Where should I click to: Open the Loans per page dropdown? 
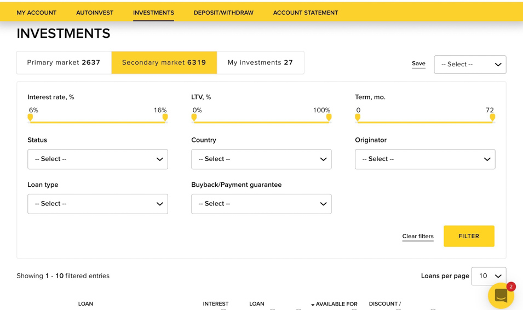click(x=488, y=276)
